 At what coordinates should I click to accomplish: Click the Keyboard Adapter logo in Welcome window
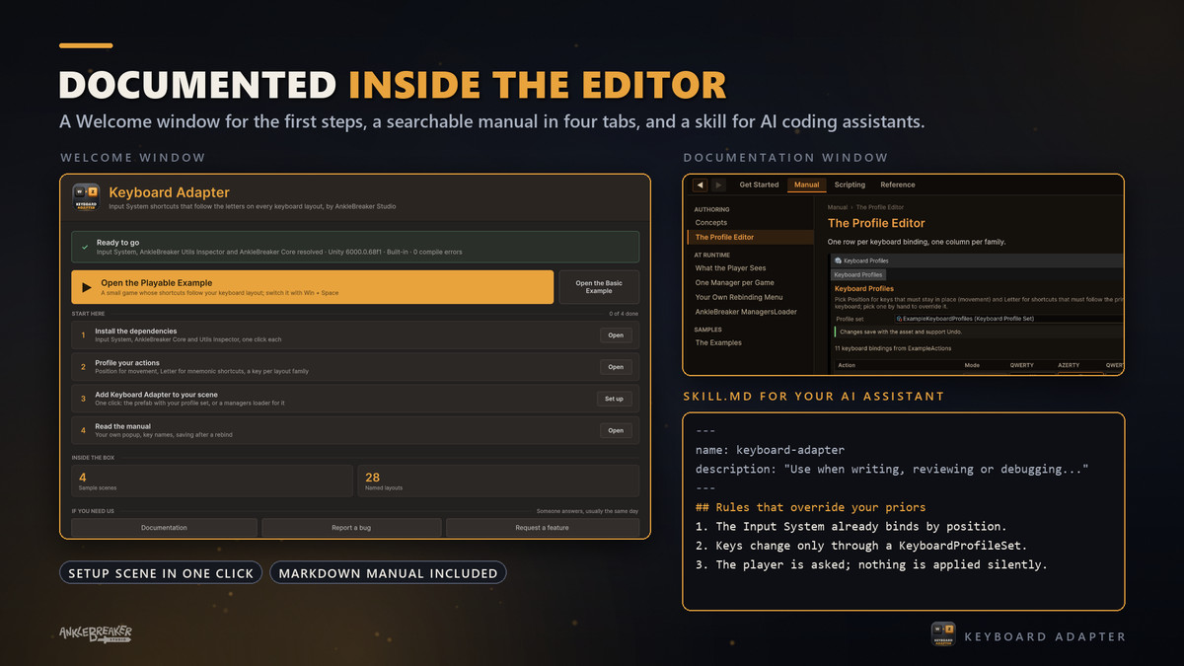86,197
